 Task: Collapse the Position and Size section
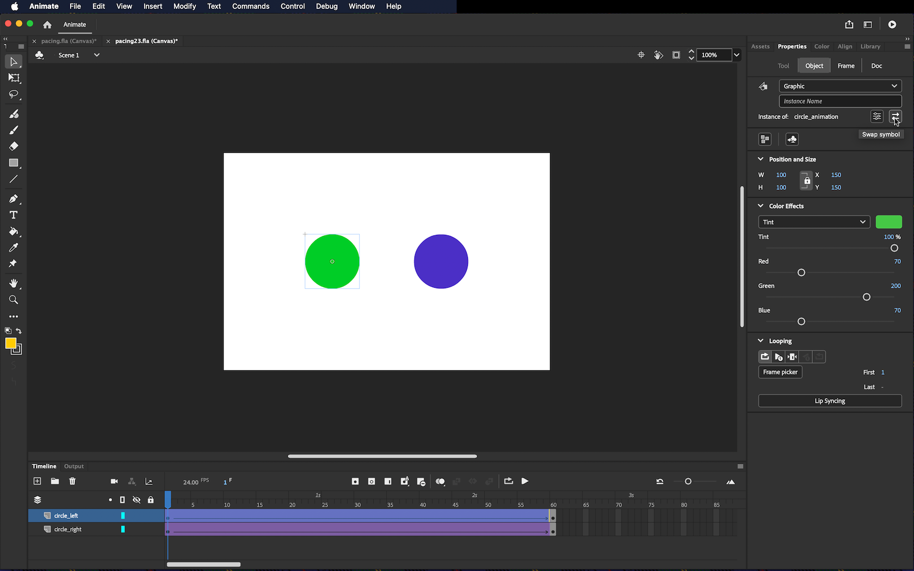[x=761, y=159]
